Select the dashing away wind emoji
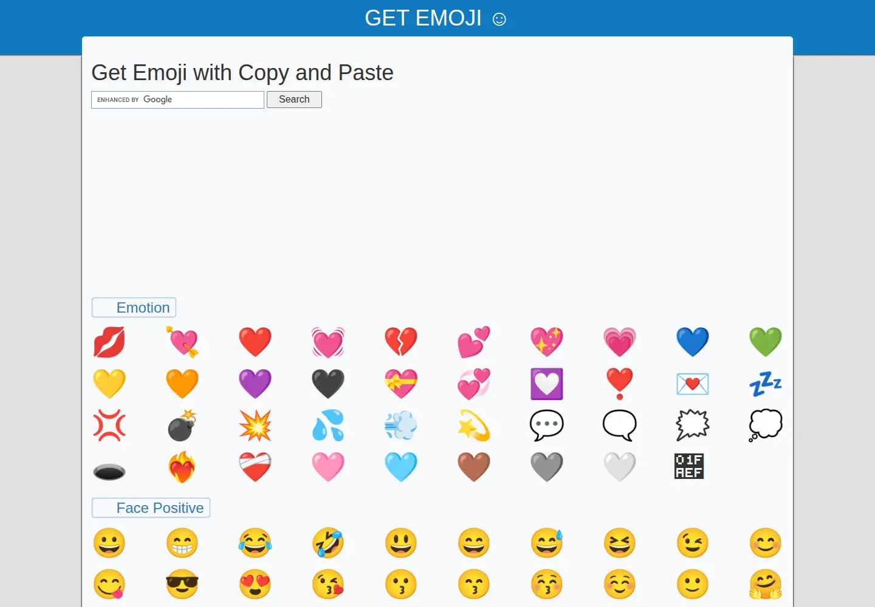This screenshot has height=607, width=875. (401, 426)
